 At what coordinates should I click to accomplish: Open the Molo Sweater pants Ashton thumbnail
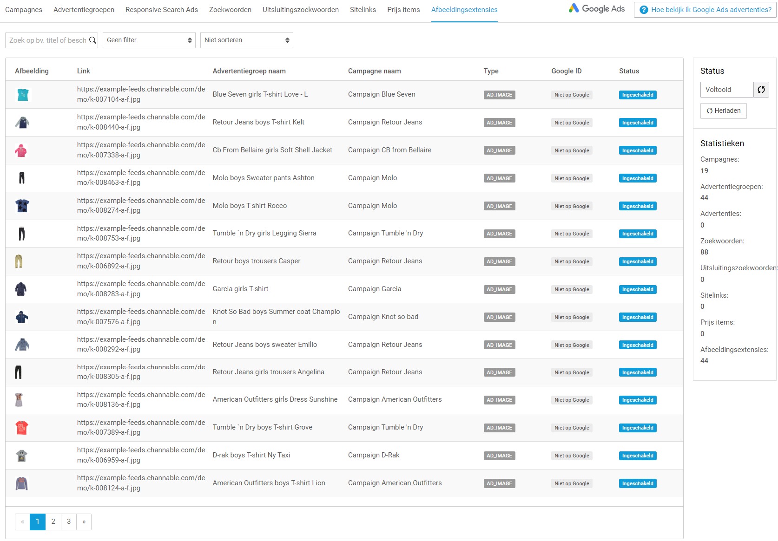(22, 178)
